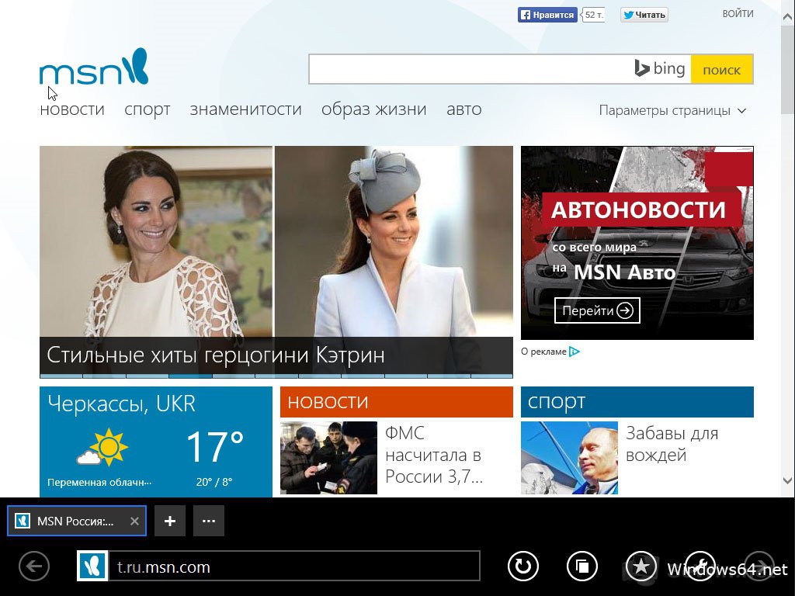Click the 17° temperature reading
Screen dimensions: 795x596
pyautogui.click(x=215, y=447)
